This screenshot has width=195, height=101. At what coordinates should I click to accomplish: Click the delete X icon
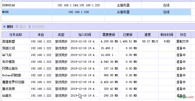point(4,27)
